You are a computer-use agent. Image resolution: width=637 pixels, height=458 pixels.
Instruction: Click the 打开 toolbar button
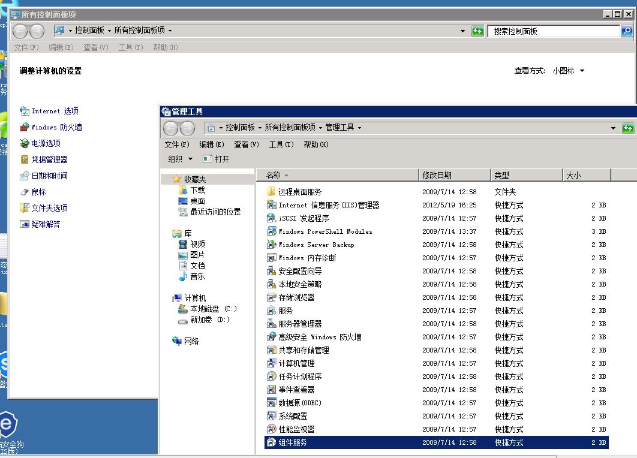[x=217, y=159]
